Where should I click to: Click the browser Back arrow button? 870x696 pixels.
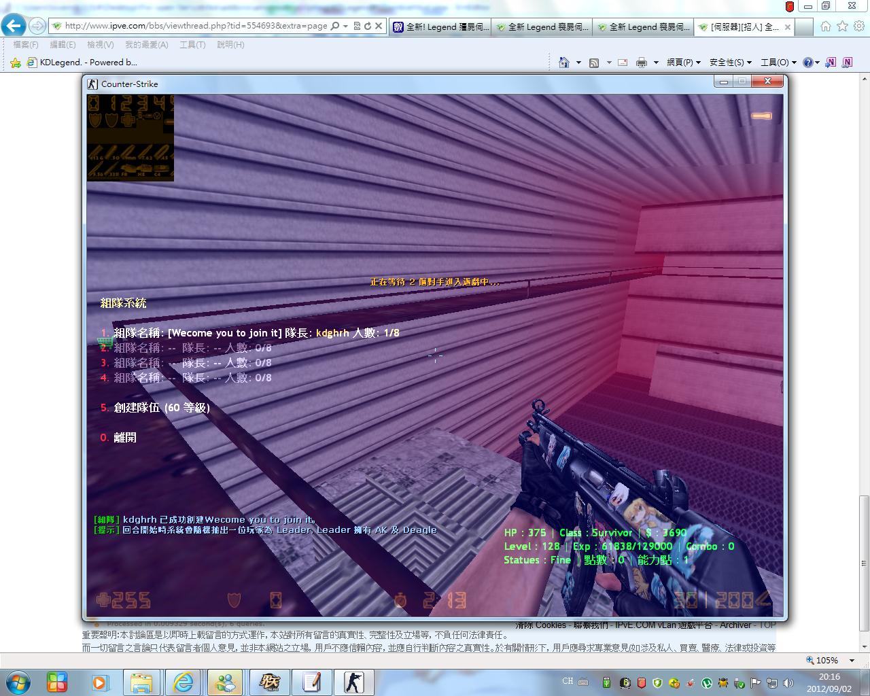(x=14, y=27)
